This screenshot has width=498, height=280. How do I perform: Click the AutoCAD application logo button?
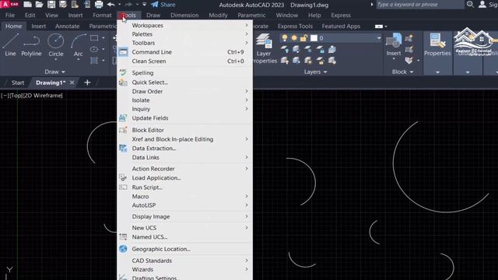[x=9, y=4]
